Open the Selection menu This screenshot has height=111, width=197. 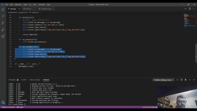coord(18,5)
